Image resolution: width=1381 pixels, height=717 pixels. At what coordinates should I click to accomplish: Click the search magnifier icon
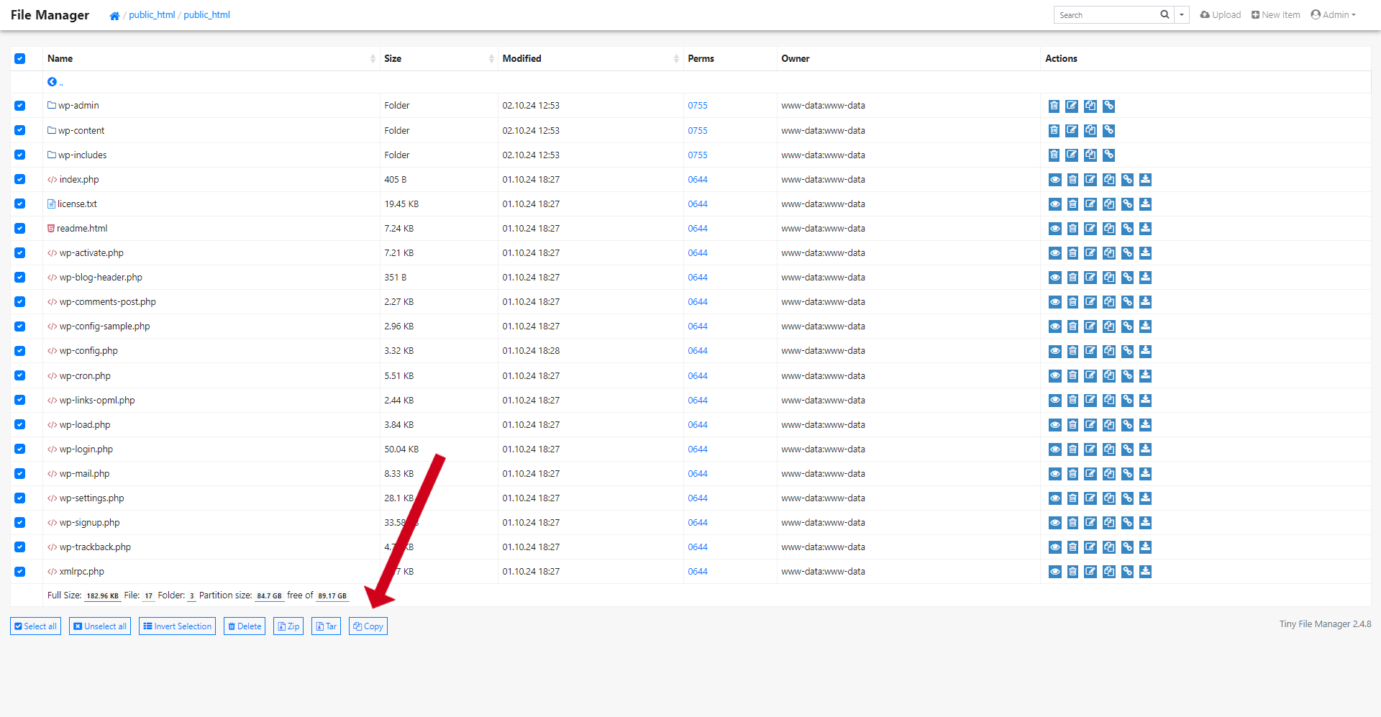click(1164, 15)
